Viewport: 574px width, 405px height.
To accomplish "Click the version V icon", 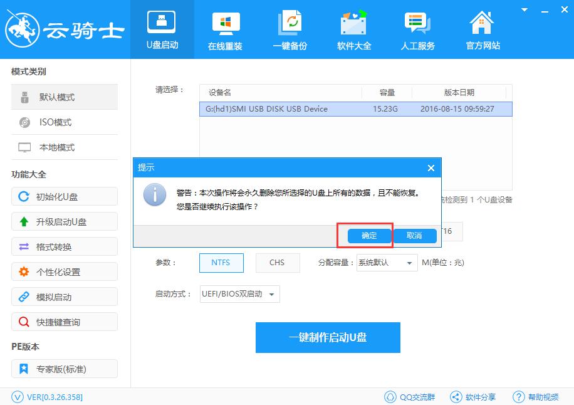I will click(x=17, y=397).
